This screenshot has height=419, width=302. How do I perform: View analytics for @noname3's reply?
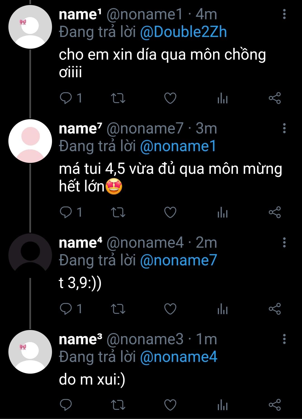click(x=223, y=405)
